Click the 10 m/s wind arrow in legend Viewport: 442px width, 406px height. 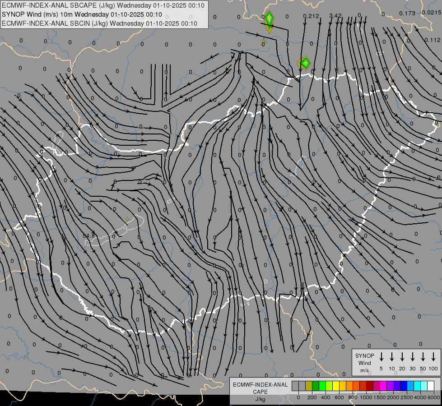(x=392, y=357)
